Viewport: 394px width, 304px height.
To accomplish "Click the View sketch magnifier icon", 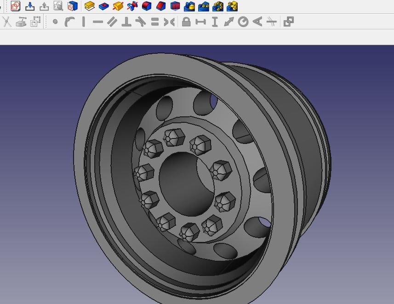I will [58, 6].
